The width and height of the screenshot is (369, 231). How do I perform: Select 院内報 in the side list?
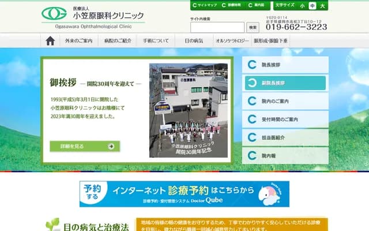(285, 155)
